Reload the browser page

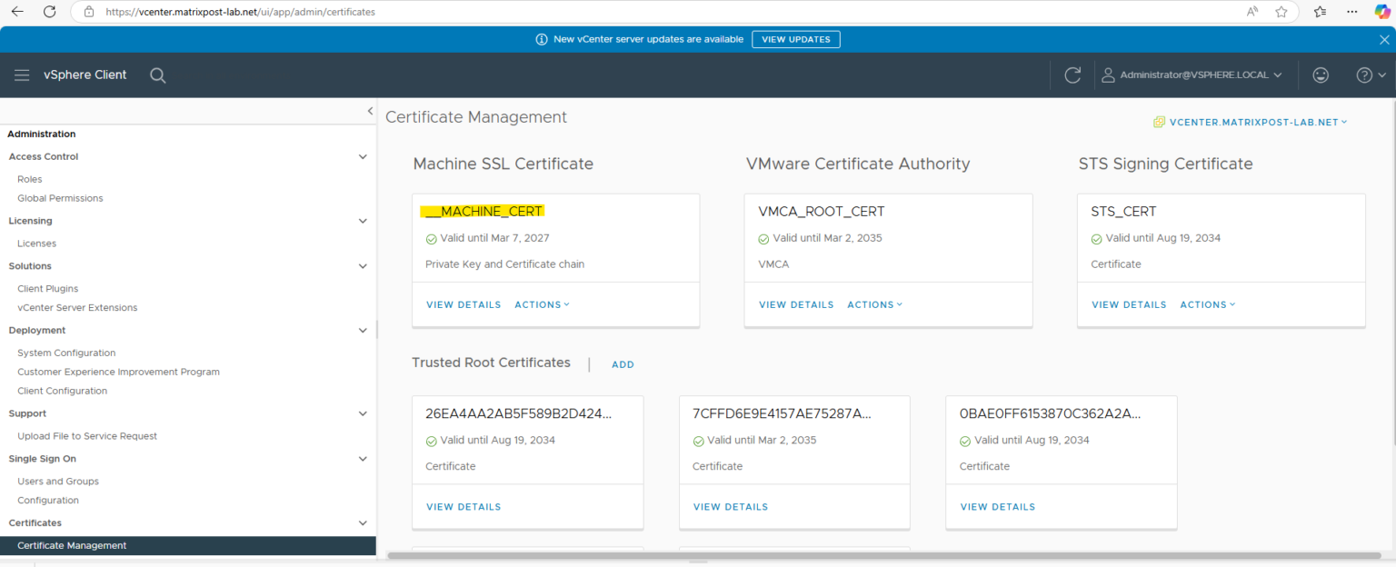coord(50,12)
